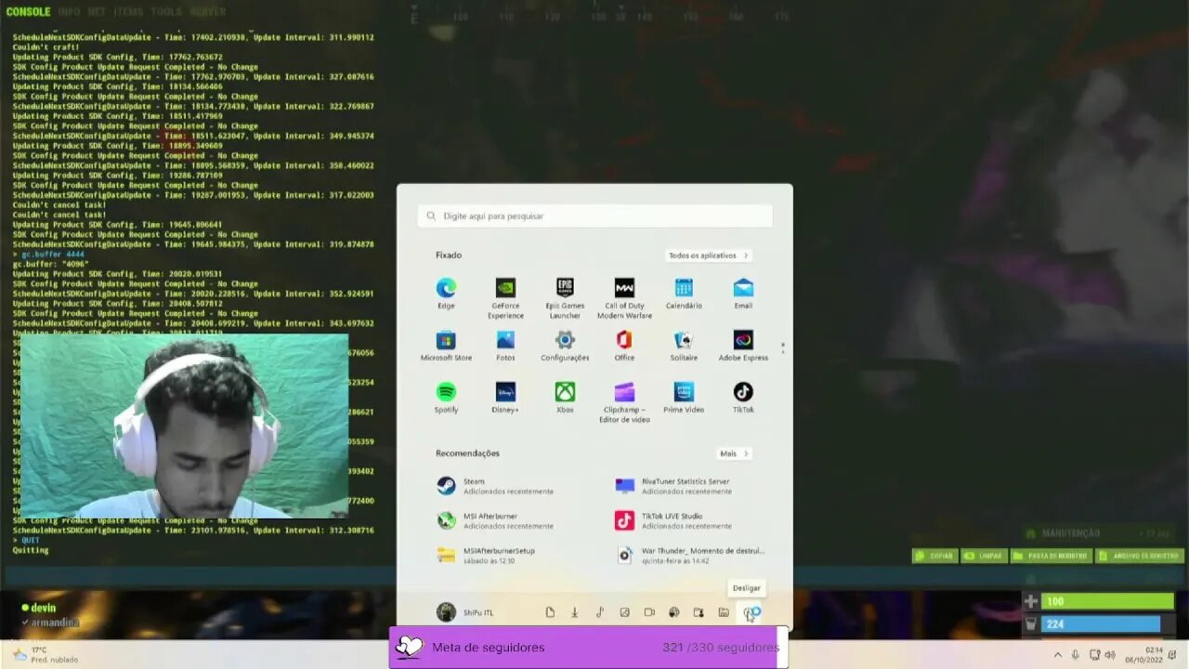
Task: Click the blue hydration bar showing 224
Action: pyautogui.click(x=1101, y=623)
